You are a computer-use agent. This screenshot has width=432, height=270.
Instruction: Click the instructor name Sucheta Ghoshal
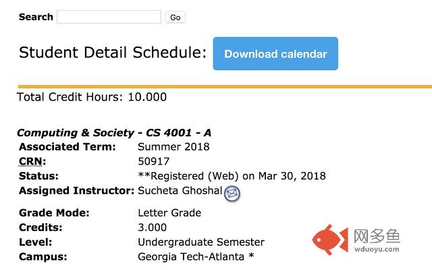pyautogui.click(x=180, y=190)
